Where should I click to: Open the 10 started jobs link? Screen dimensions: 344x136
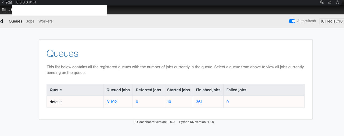point(169,102)
